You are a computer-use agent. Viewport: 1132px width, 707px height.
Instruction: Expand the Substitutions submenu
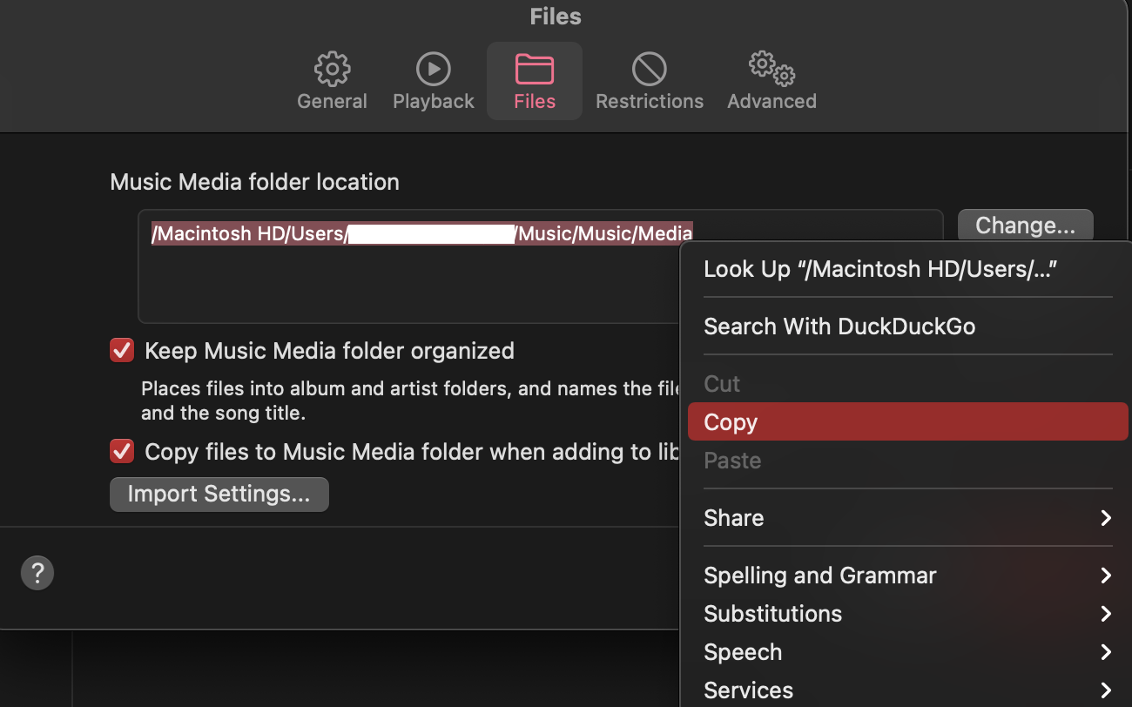point(908,614)
